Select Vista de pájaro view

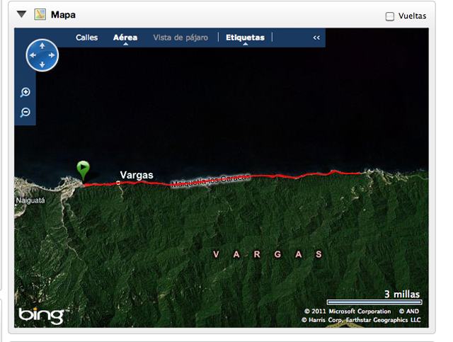tap(180, 38)
